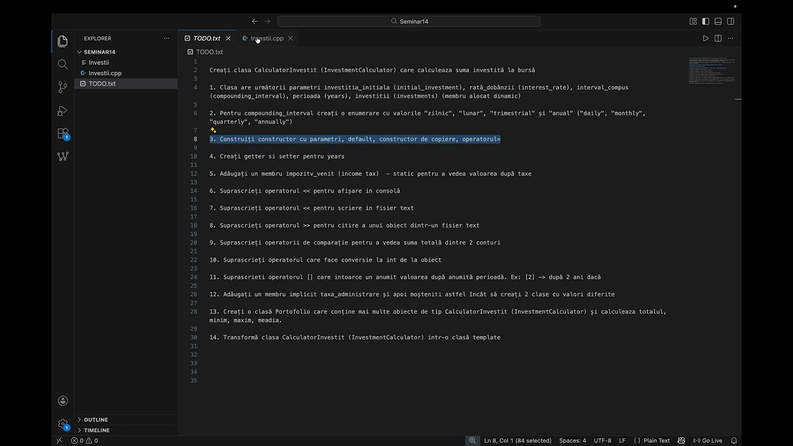The height and width of the screenshot is (446, 793).
Task: Start Go Live server
Action: (x=708, y=440)
